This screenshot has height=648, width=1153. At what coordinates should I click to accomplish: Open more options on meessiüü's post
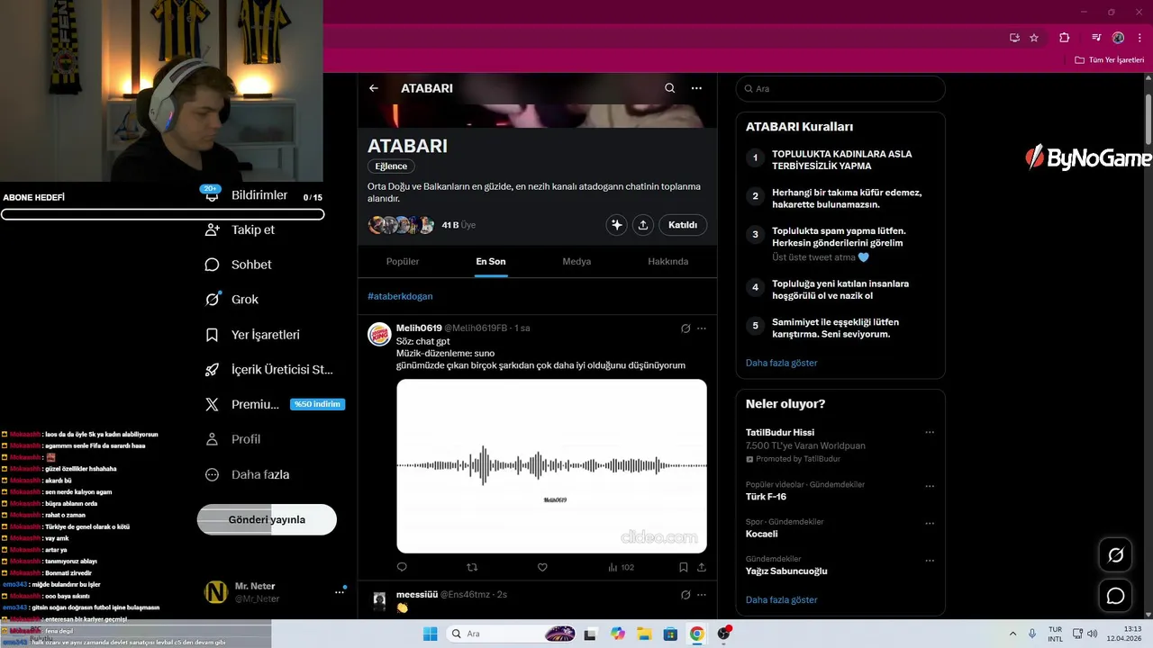coord(702,594)
